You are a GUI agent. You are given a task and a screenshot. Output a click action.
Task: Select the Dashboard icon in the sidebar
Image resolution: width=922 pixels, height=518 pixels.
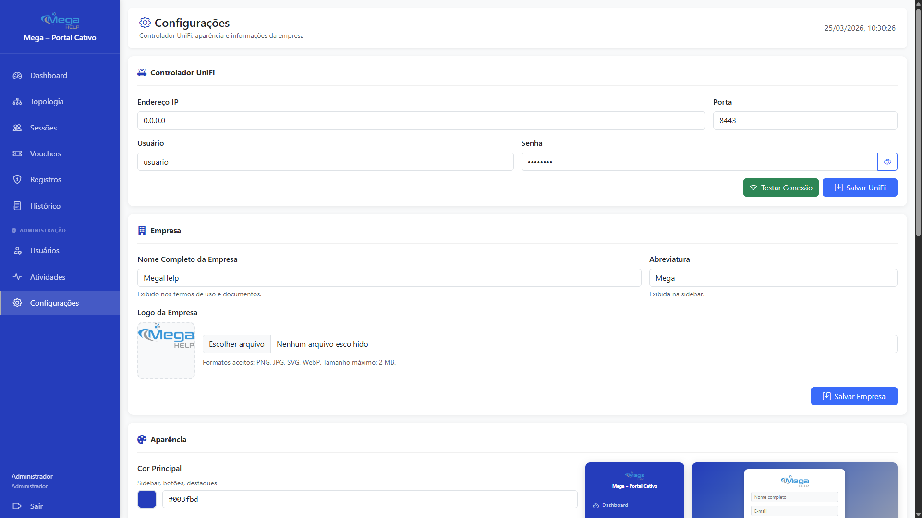point(17,75)
